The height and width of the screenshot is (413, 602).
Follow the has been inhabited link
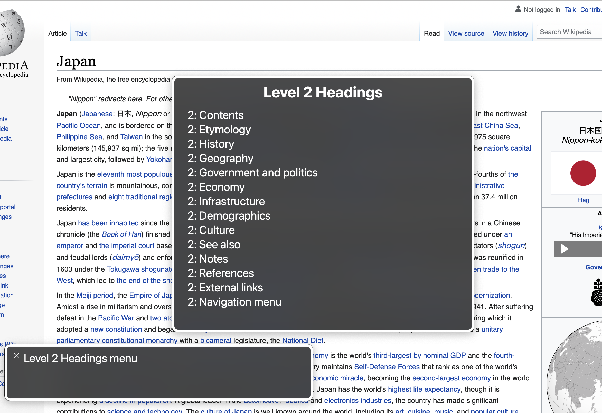(x=108, y=223)
